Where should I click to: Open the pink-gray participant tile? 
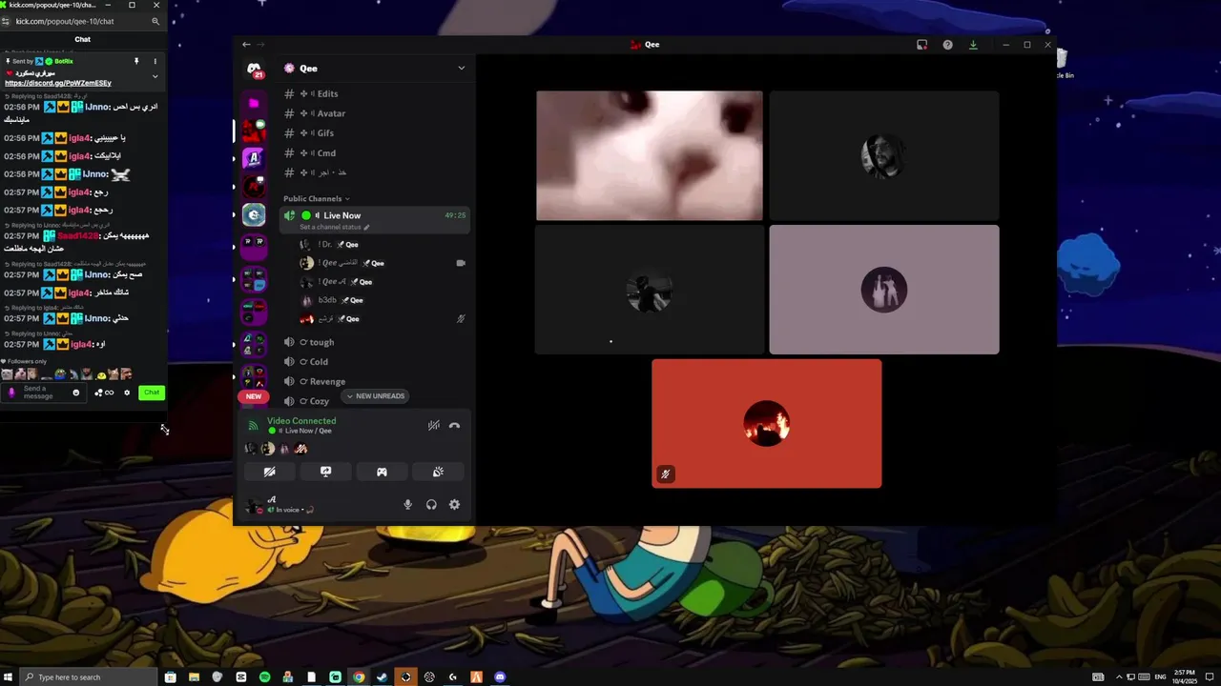point(884,290)
